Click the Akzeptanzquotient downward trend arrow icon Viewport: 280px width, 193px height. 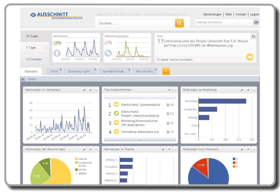point(108,53)
